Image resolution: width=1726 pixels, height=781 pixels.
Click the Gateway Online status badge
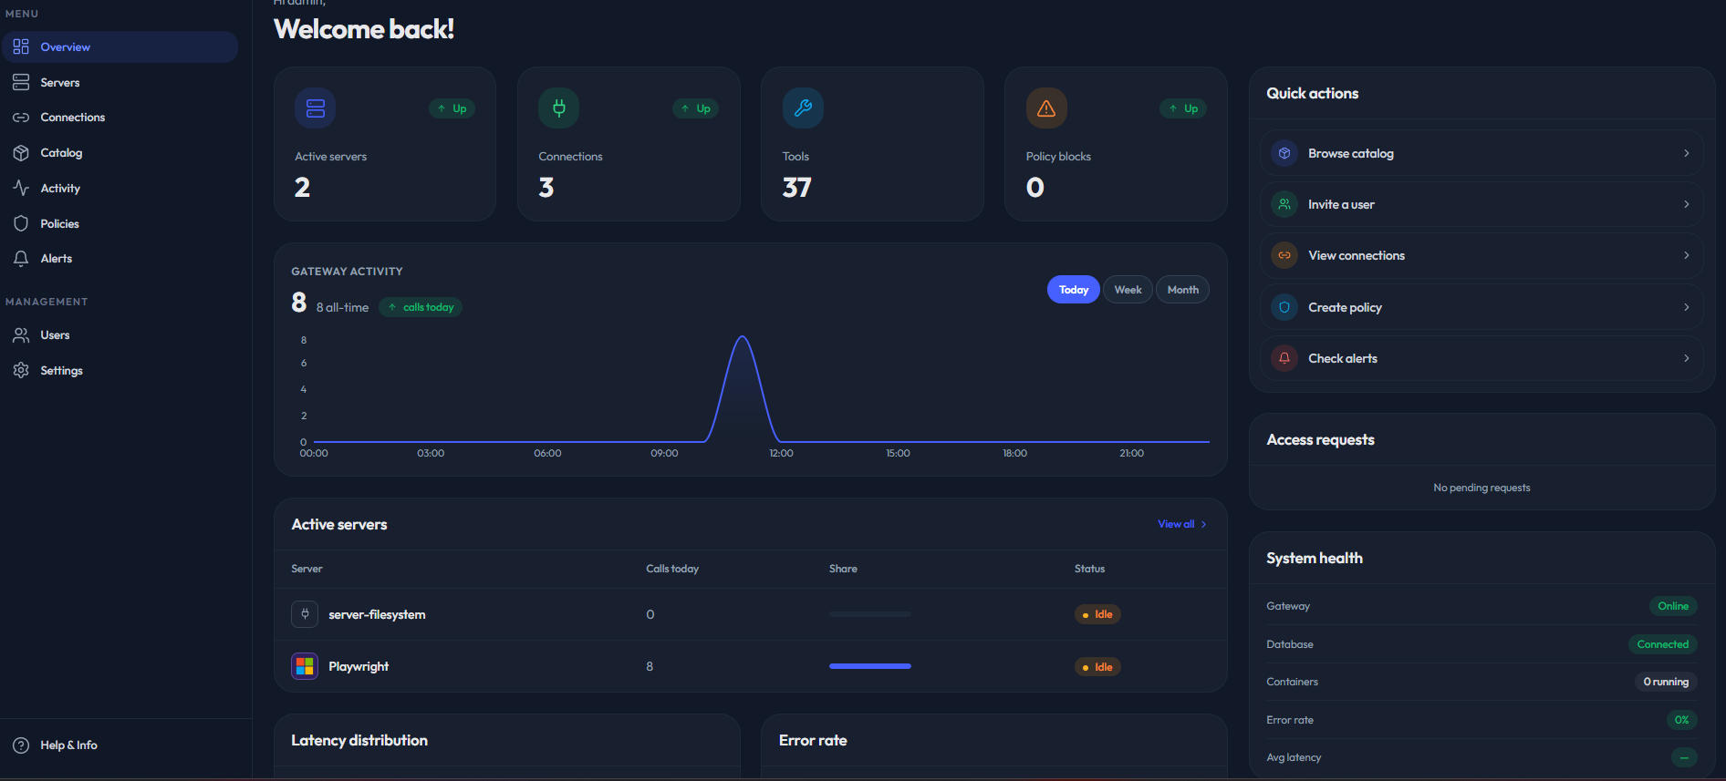tap(1673, 606)
